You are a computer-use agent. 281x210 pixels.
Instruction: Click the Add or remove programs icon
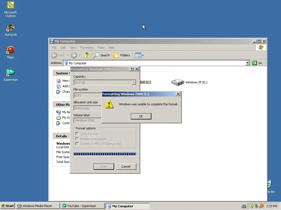pyautogui.click(x=58, y=86)
